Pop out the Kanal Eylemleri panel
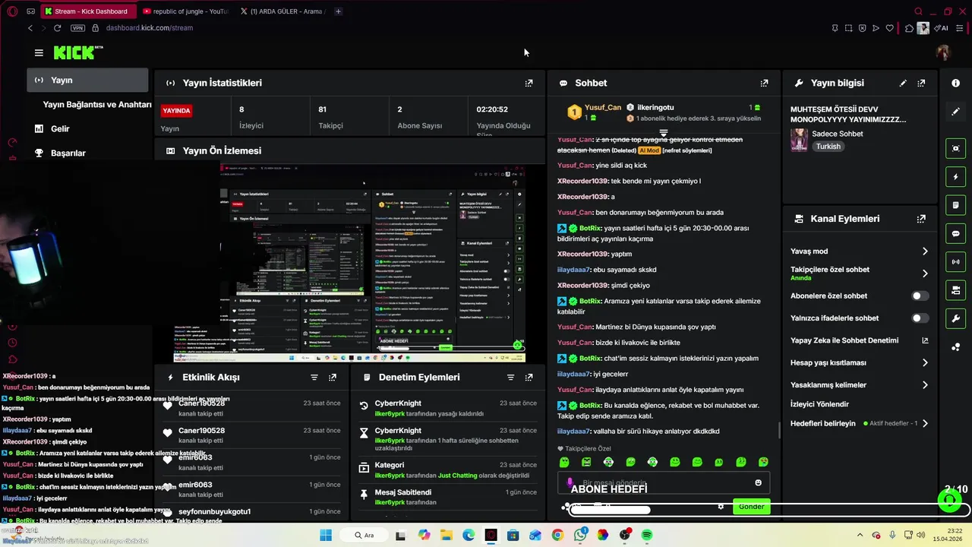Screen dimensions: 972x547 921,219
